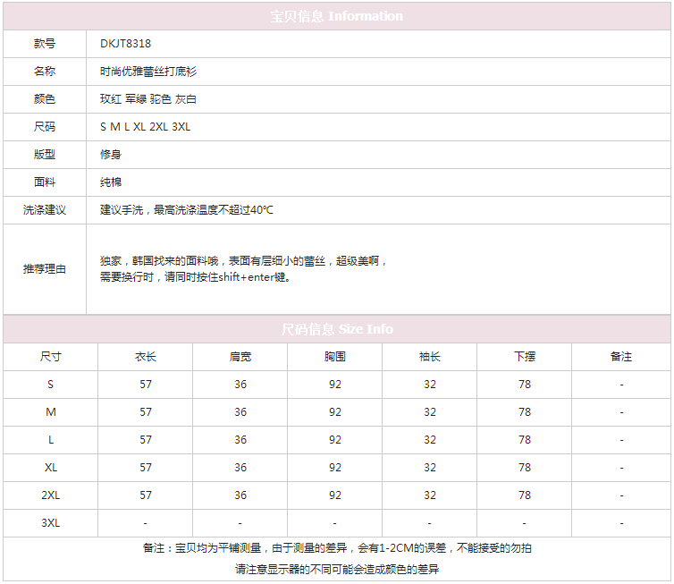Click the 胸围 value 92 in row S
Screen dimensions: 674x584
(335, 385)
